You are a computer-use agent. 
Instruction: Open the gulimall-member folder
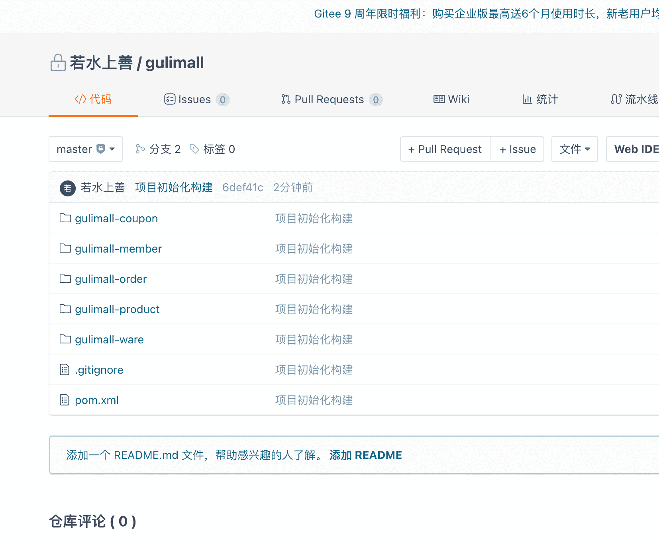click(x=118, y=249)
